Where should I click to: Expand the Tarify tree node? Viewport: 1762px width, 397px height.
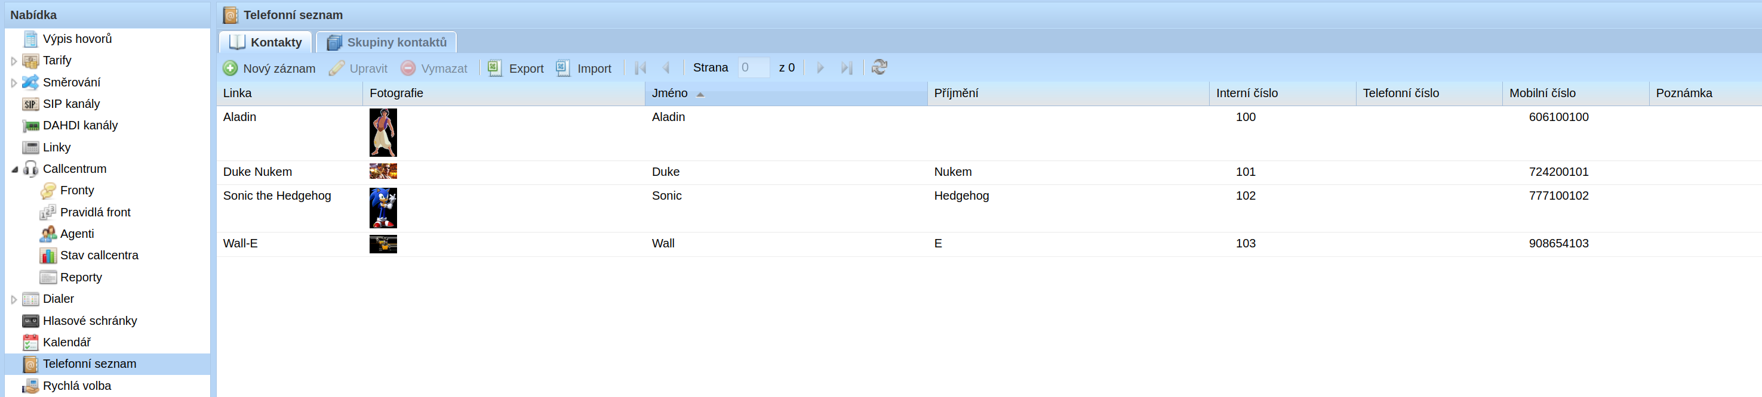tap(14, 61)
